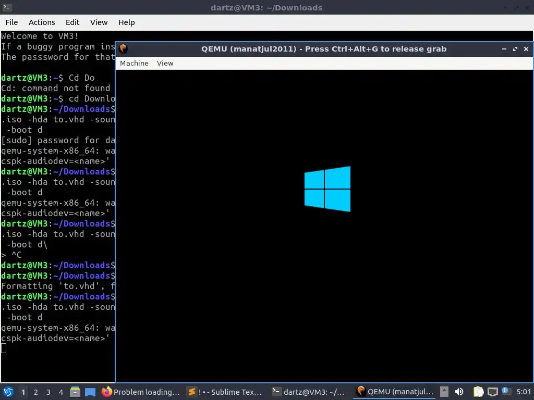The image size is (534, 400).
Task: Click the '> ^C' line in terminal
Action: [11, 255]
